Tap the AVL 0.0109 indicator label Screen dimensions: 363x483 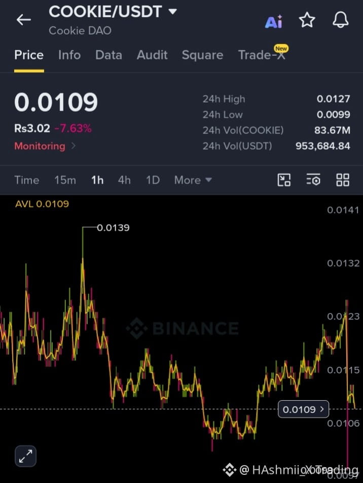[x=42, y=204]
